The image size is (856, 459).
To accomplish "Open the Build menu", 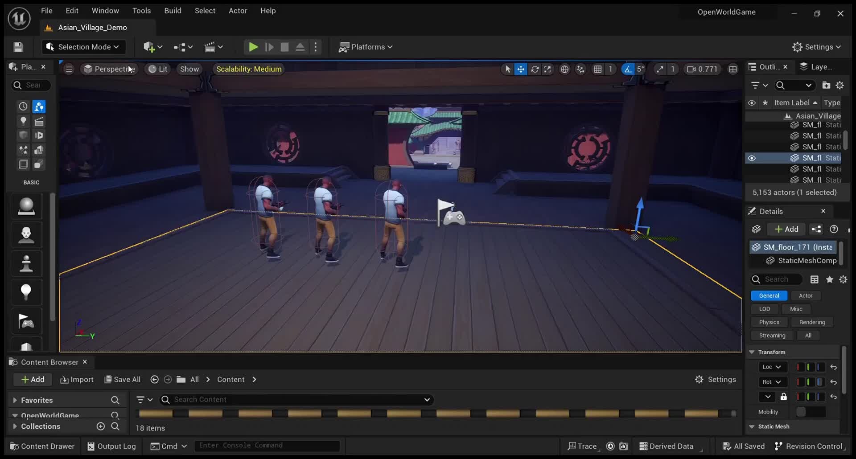I will click(173, 11).
